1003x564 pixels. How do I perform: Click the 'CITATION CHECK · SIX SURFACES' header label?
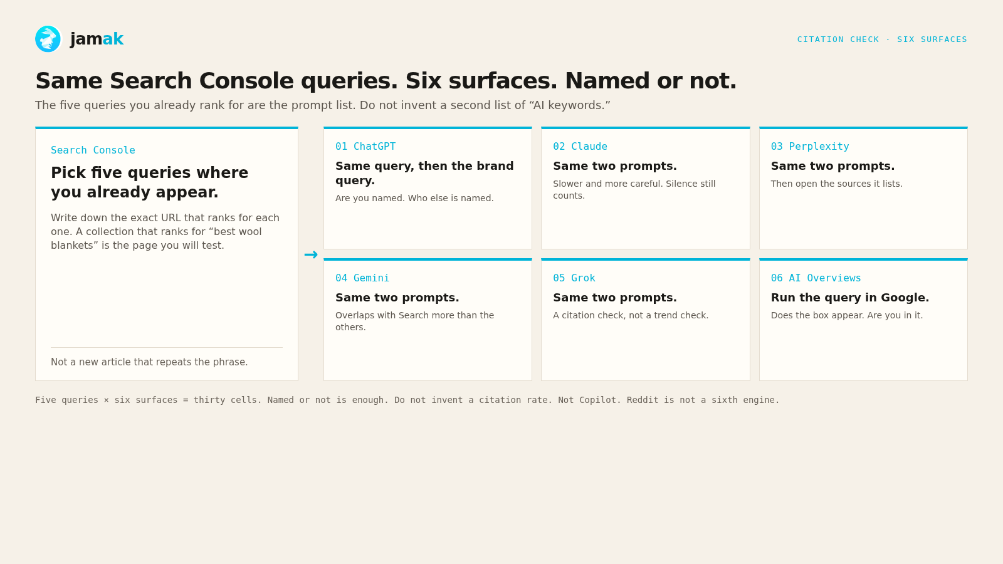pyautogui.click(x=882, y=39)
